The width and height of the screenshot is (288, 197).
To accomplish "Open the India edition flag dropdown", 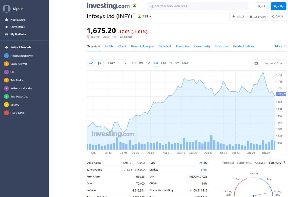I will click(136, 6).
